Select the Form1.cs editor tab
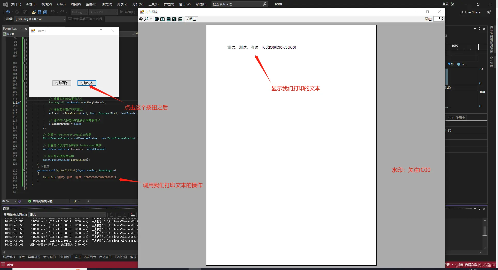Image resolution: width=498 pixels, height=270 pixels. [x=10, y=29]
